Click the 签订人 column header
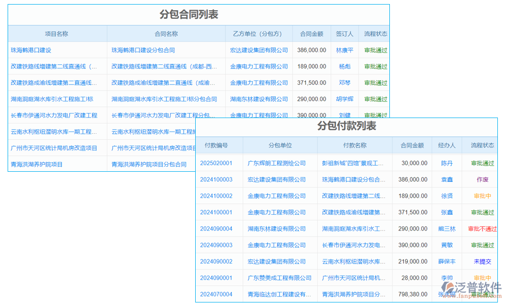 [x=345, y=33]
